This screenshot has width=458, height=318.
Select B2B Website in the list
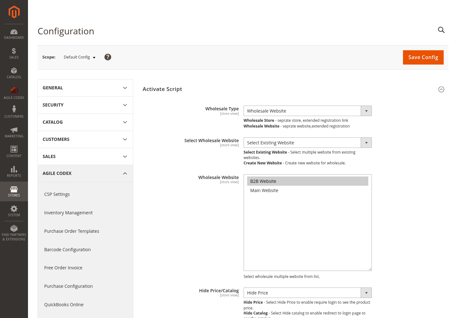pyautogui.click(x=308, y=181)
